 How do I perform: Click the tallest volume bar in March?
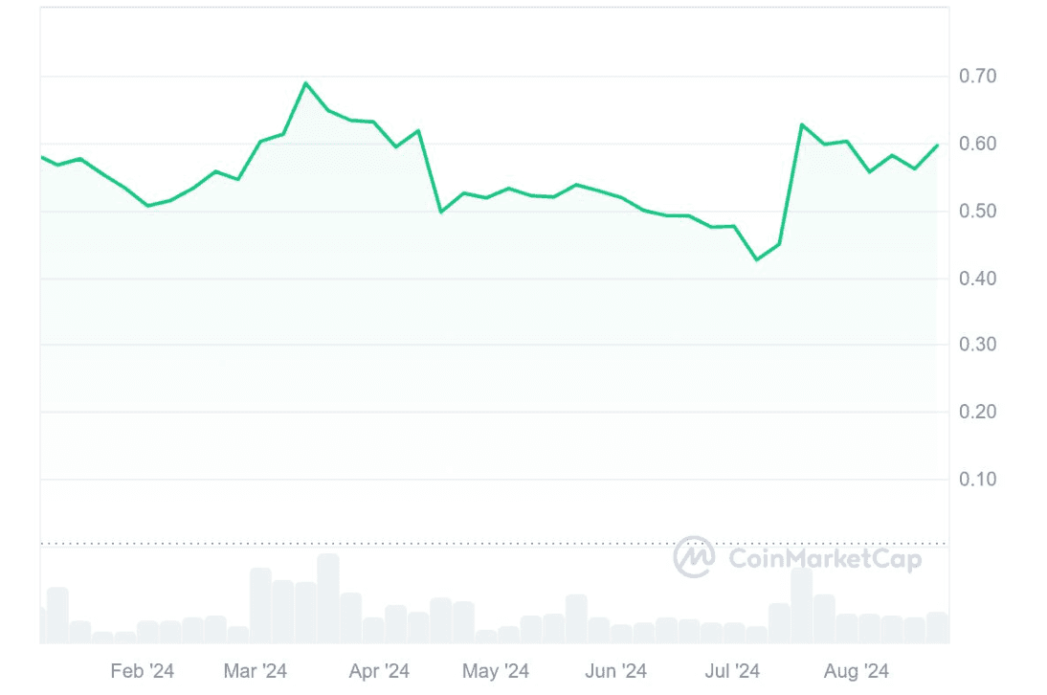pyautogui.click(x=328, y=598)
